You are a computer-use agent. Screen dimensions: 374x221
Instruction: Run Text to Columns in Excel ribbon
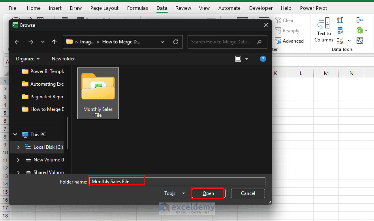pos(324,30)
